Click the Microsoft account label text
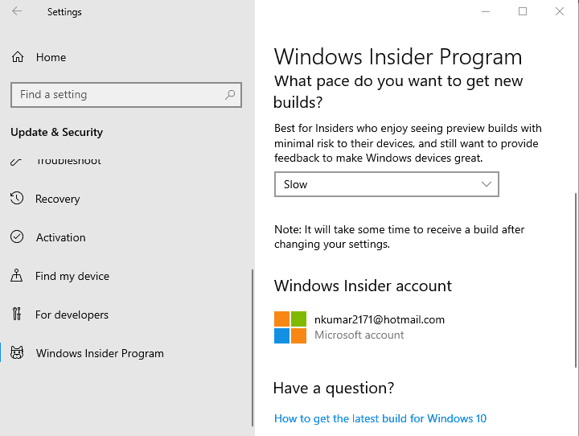This screenshot has height=436, width=579. [x=359, y=335]
